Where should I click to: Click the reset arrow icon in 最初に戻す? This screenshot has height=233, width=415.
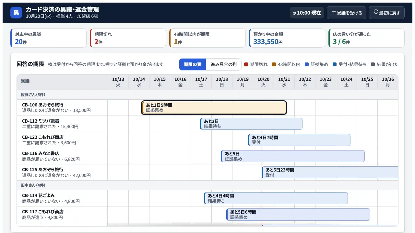click(x=376, y=12)
